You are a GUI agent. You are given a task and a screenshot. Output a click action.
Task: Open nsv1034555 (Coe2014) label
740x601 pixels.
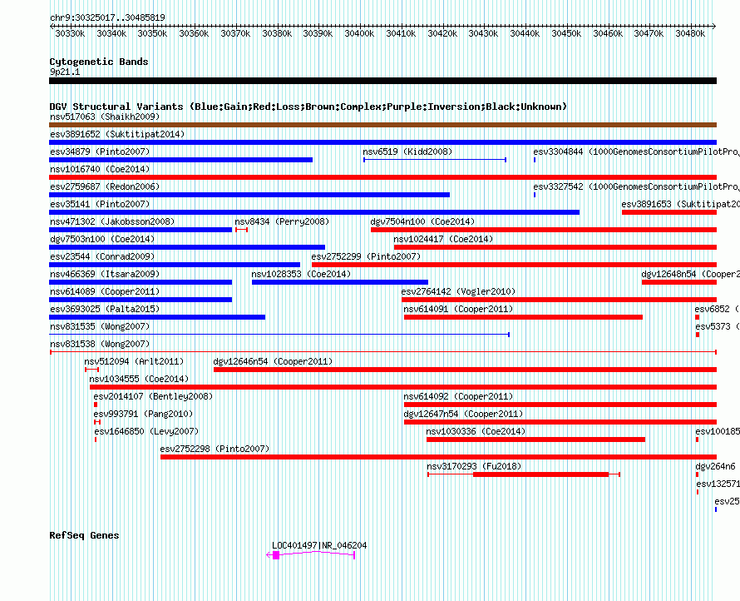[x=139, y=379]
